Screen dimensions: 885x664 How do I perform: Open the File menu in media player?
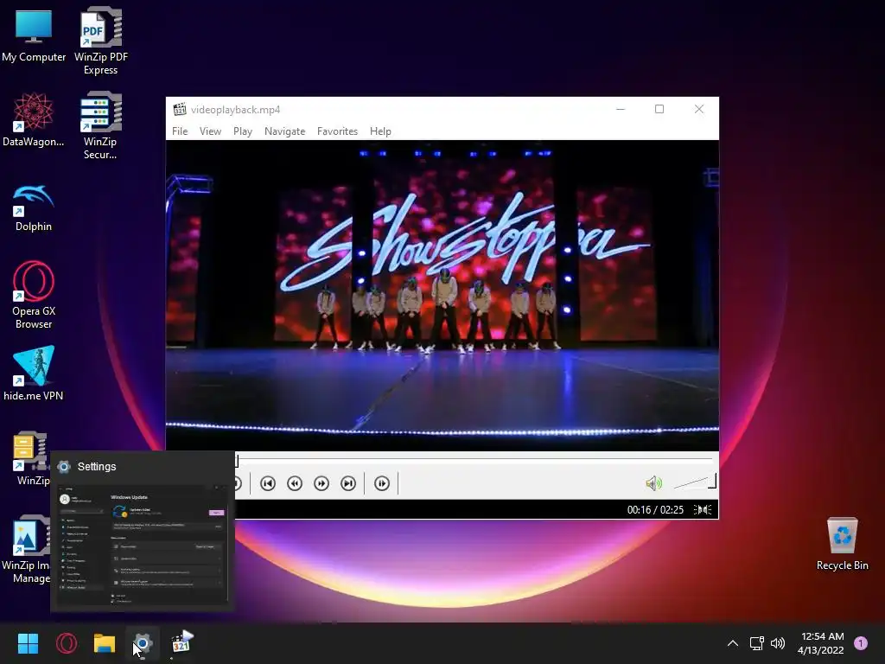180,131
